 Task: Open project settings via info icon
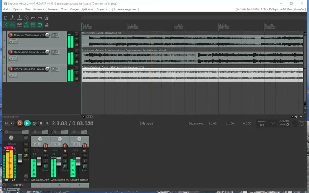26,18
